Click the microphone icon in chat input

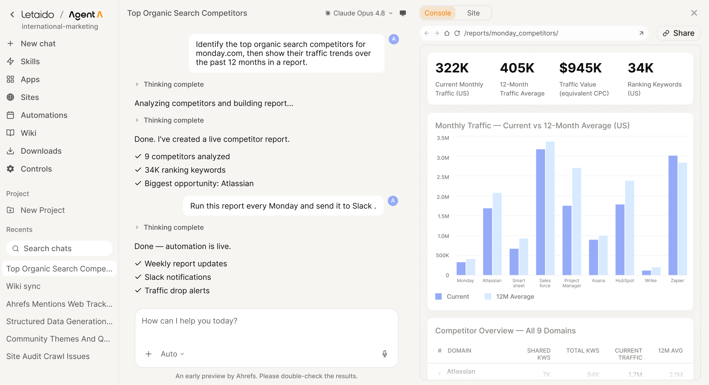[385, 354]
